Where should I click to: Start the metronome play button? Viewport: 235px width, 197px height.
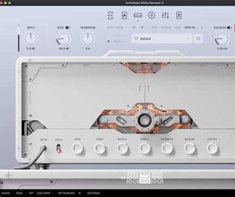pyautogui.click(x=79, y=193)
